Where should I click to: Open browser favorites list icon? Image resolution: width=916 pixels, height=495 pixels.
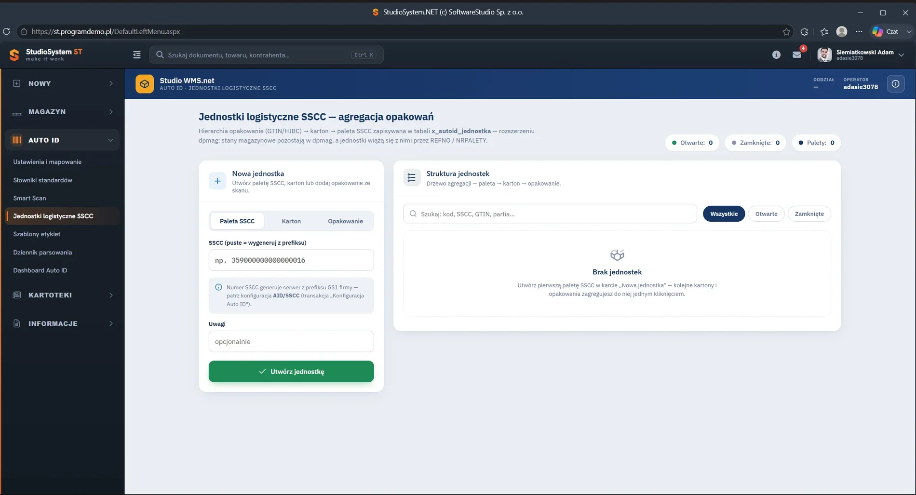(x=824, y=31)
